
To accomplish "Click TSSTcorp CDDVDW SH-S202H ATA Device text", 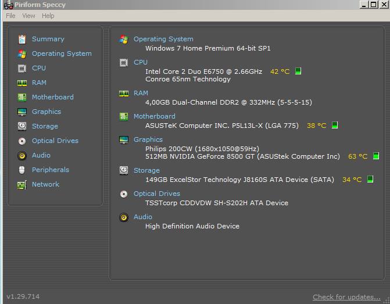I will (x=217, y=203).
